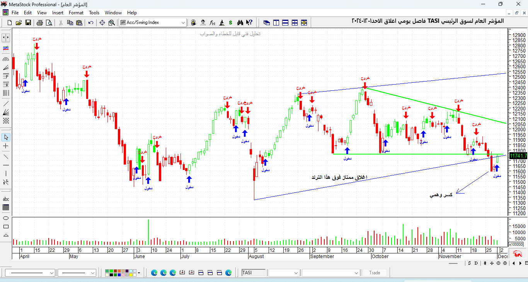Click the zoom in plus circle button
Image resolution: width=528 pixels, height=282 pixels.
click(x=505, y=263)
